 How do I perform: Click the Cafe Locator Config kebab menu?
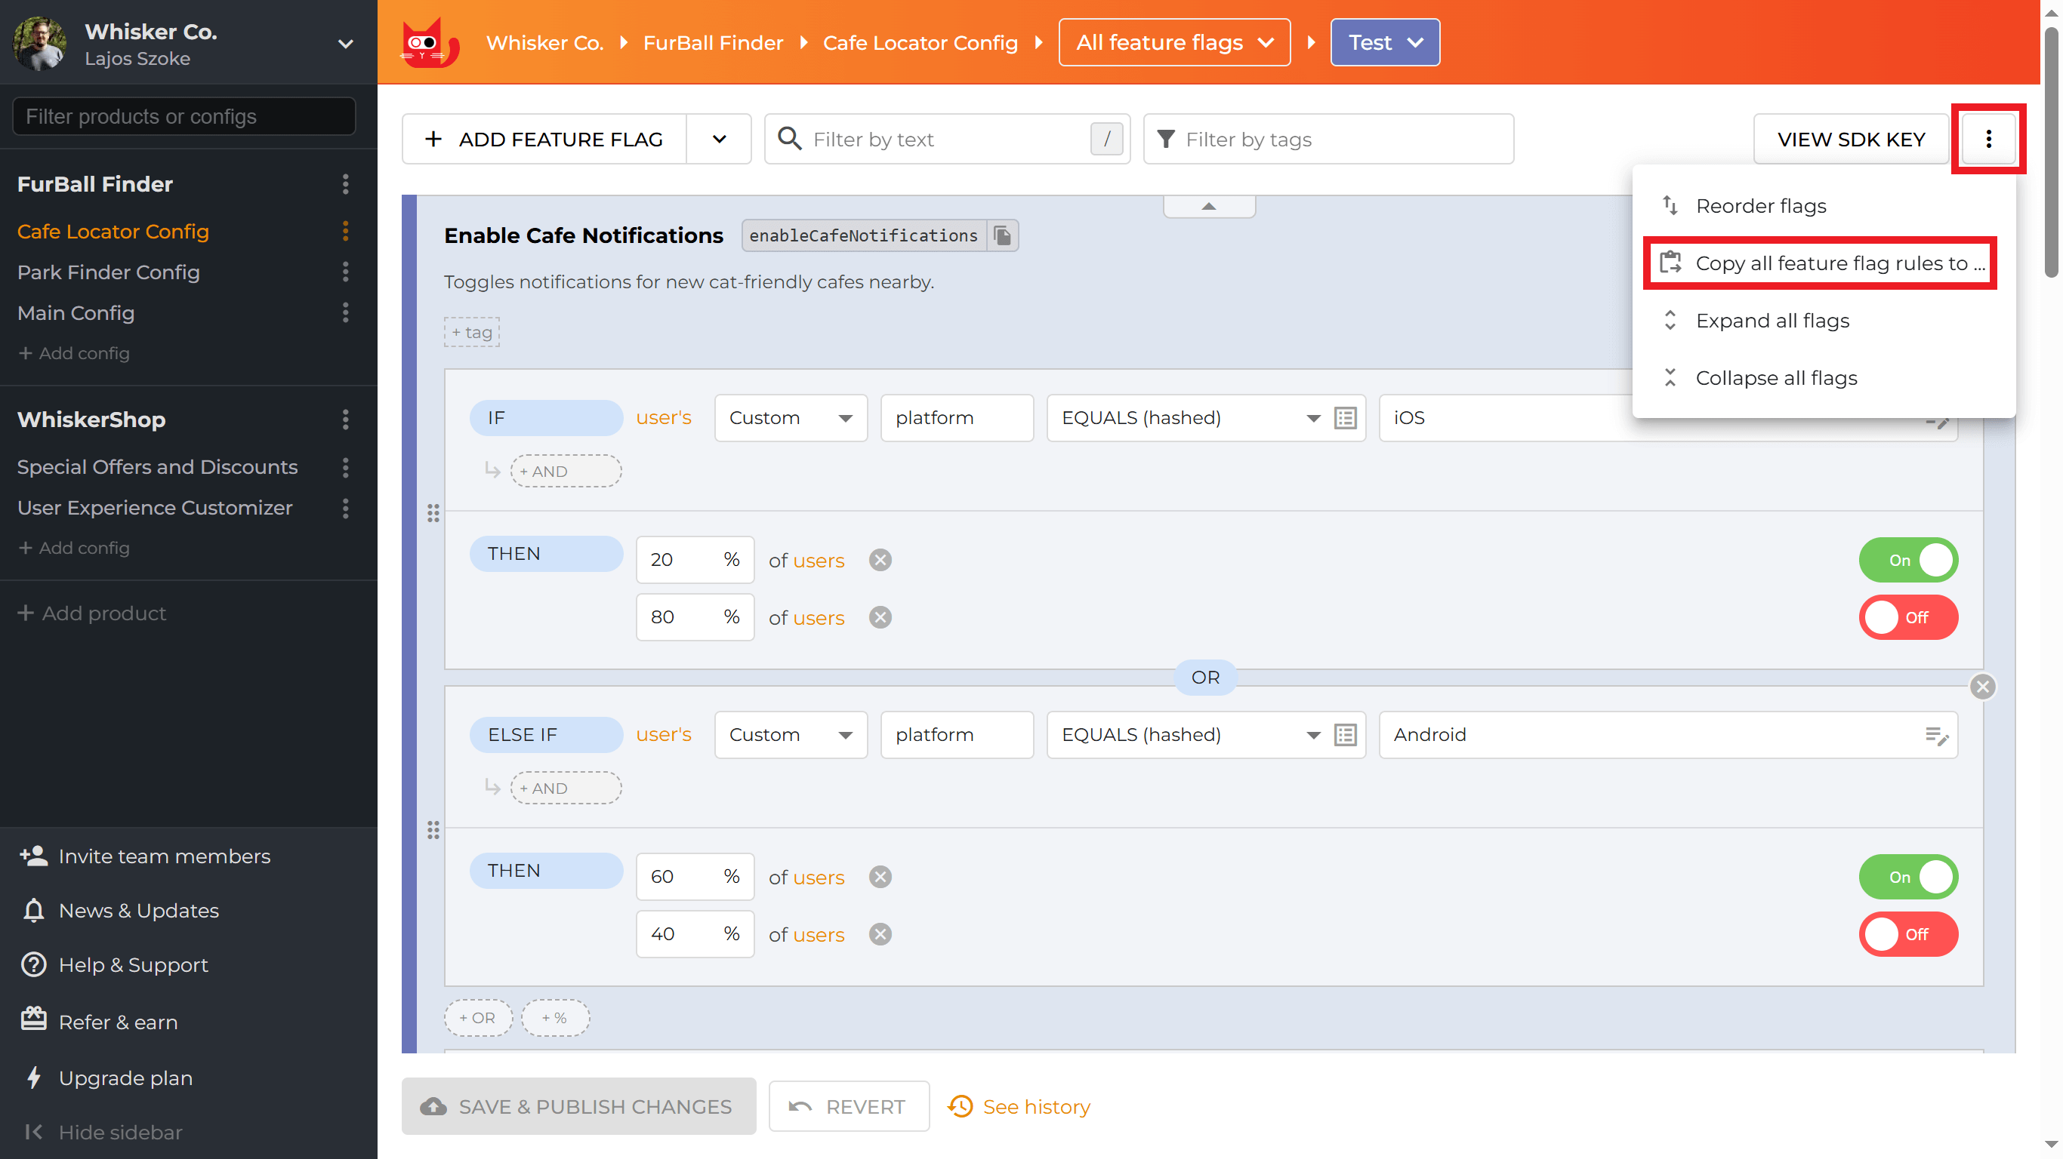pyautogui.click(x=345, y=232)
